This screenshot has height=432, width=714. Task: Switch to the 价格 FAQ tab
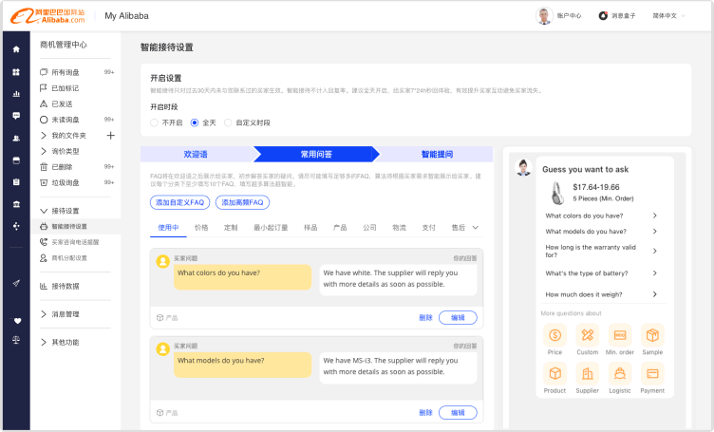pyautogui.click(x=201, y=228)
